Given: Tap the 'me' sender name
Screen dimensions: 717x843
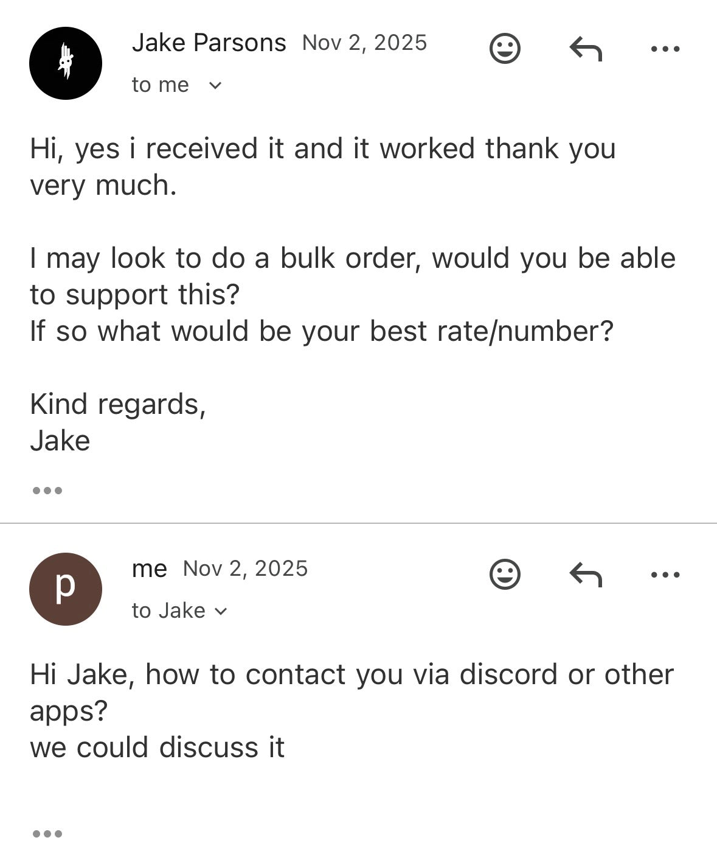Looking at the screenshot, I should (x=149, y=568).
